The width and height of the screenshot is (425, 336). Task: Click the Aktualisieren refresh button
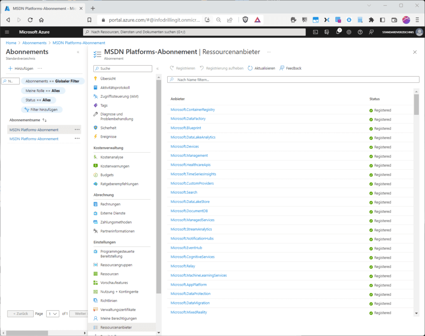tap(261, 68)
